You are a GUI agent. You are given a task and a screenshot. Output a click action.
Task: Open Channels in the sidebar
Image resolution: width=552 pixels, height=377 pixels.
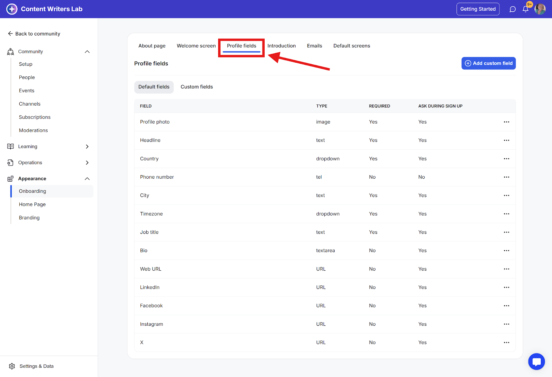coord(30,104)
